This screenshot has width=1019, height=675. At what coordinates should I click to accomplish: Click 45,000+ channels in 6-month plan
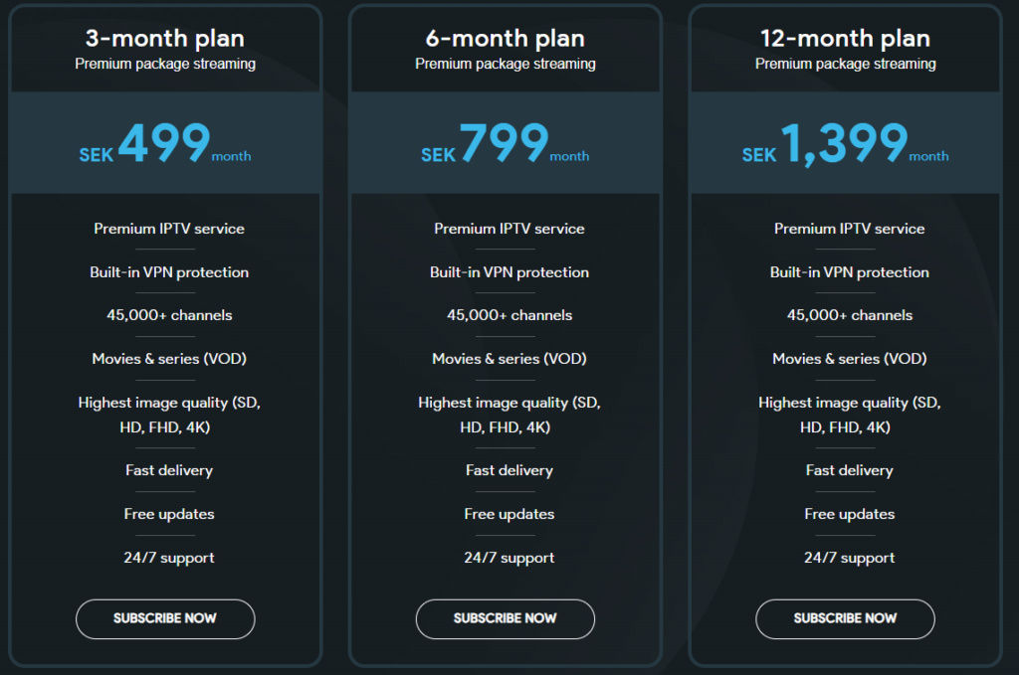[x=509, y=315]
